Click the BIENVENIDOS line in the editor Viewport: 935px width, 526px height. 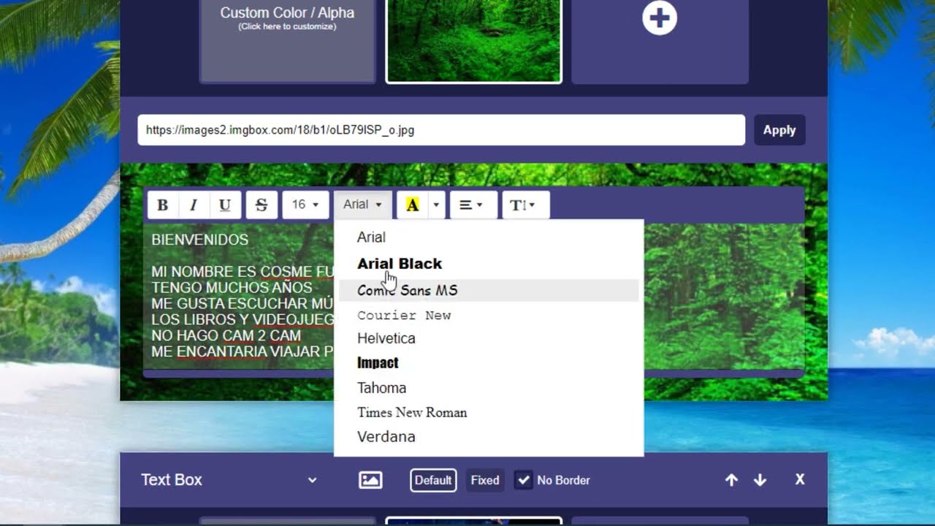[x=199, y=240]
